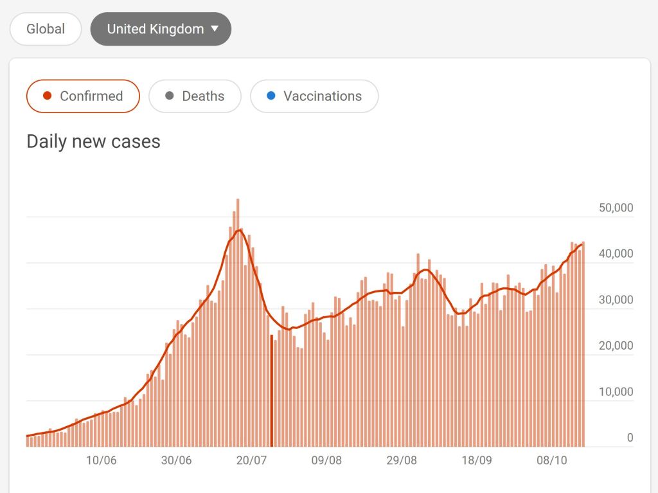The image size is (658, 493).
Task: Click the Daily new cases heading
Action: click(93, 141)
